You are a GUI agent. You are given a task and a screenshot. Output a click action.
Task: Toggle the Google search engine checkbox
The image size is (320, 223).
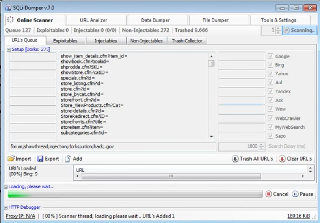(270, 56)
